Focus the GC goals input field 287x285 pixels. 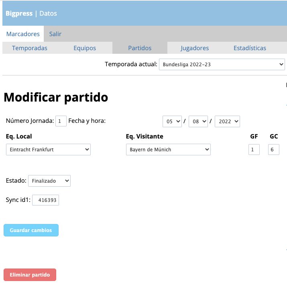point(274,150)
